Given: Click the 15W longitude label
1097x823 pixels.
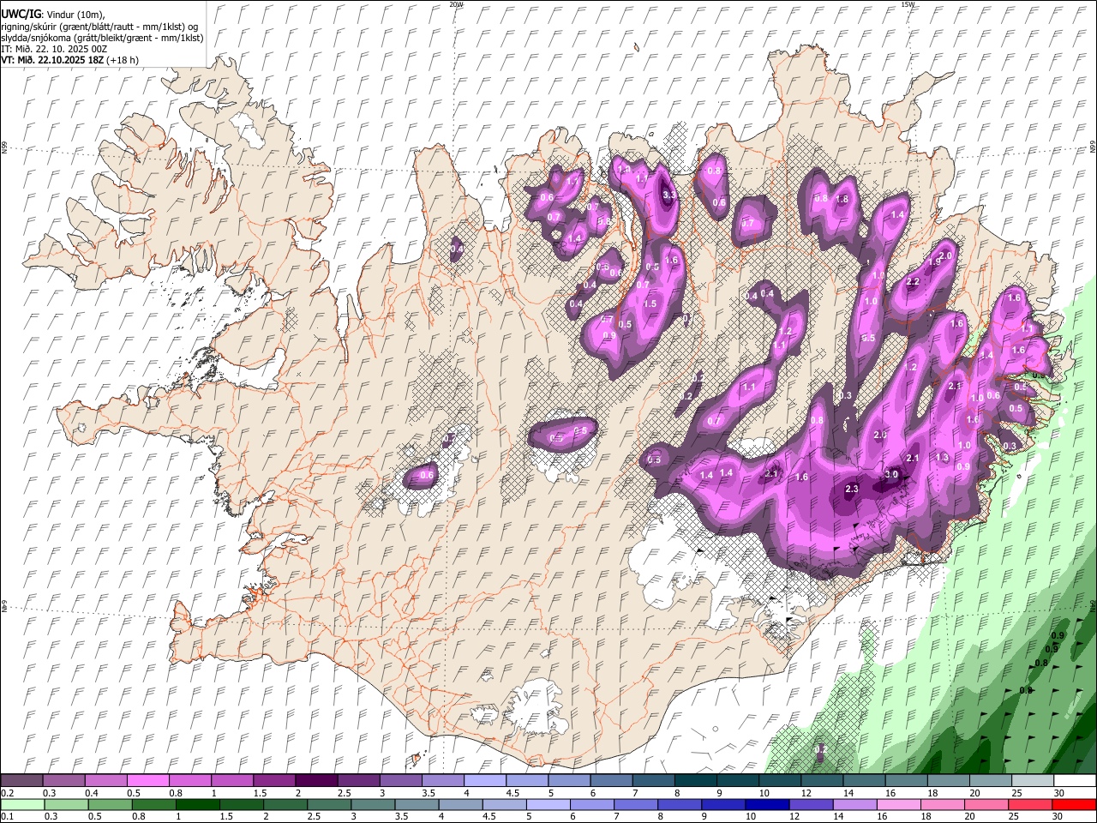Looking at the screenshot, I should (x=908, y=4).
